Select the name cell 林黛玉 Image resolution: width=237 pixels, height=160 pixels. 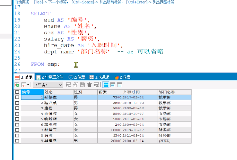pos(59,130)
